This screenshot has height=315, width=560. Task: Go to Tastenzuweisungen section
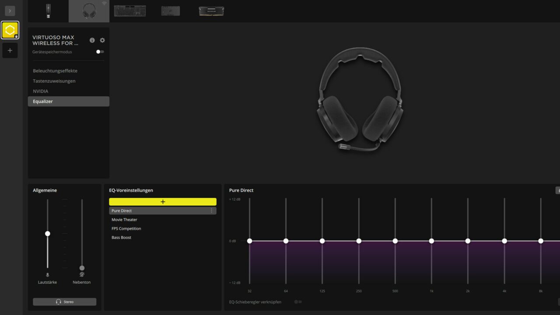pyautogui.click(x=54, y=81)
